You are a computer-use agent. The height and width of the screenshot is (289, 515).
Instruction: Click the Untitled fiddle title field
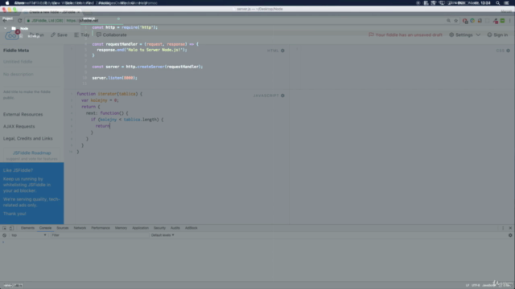tap(32, 62)
